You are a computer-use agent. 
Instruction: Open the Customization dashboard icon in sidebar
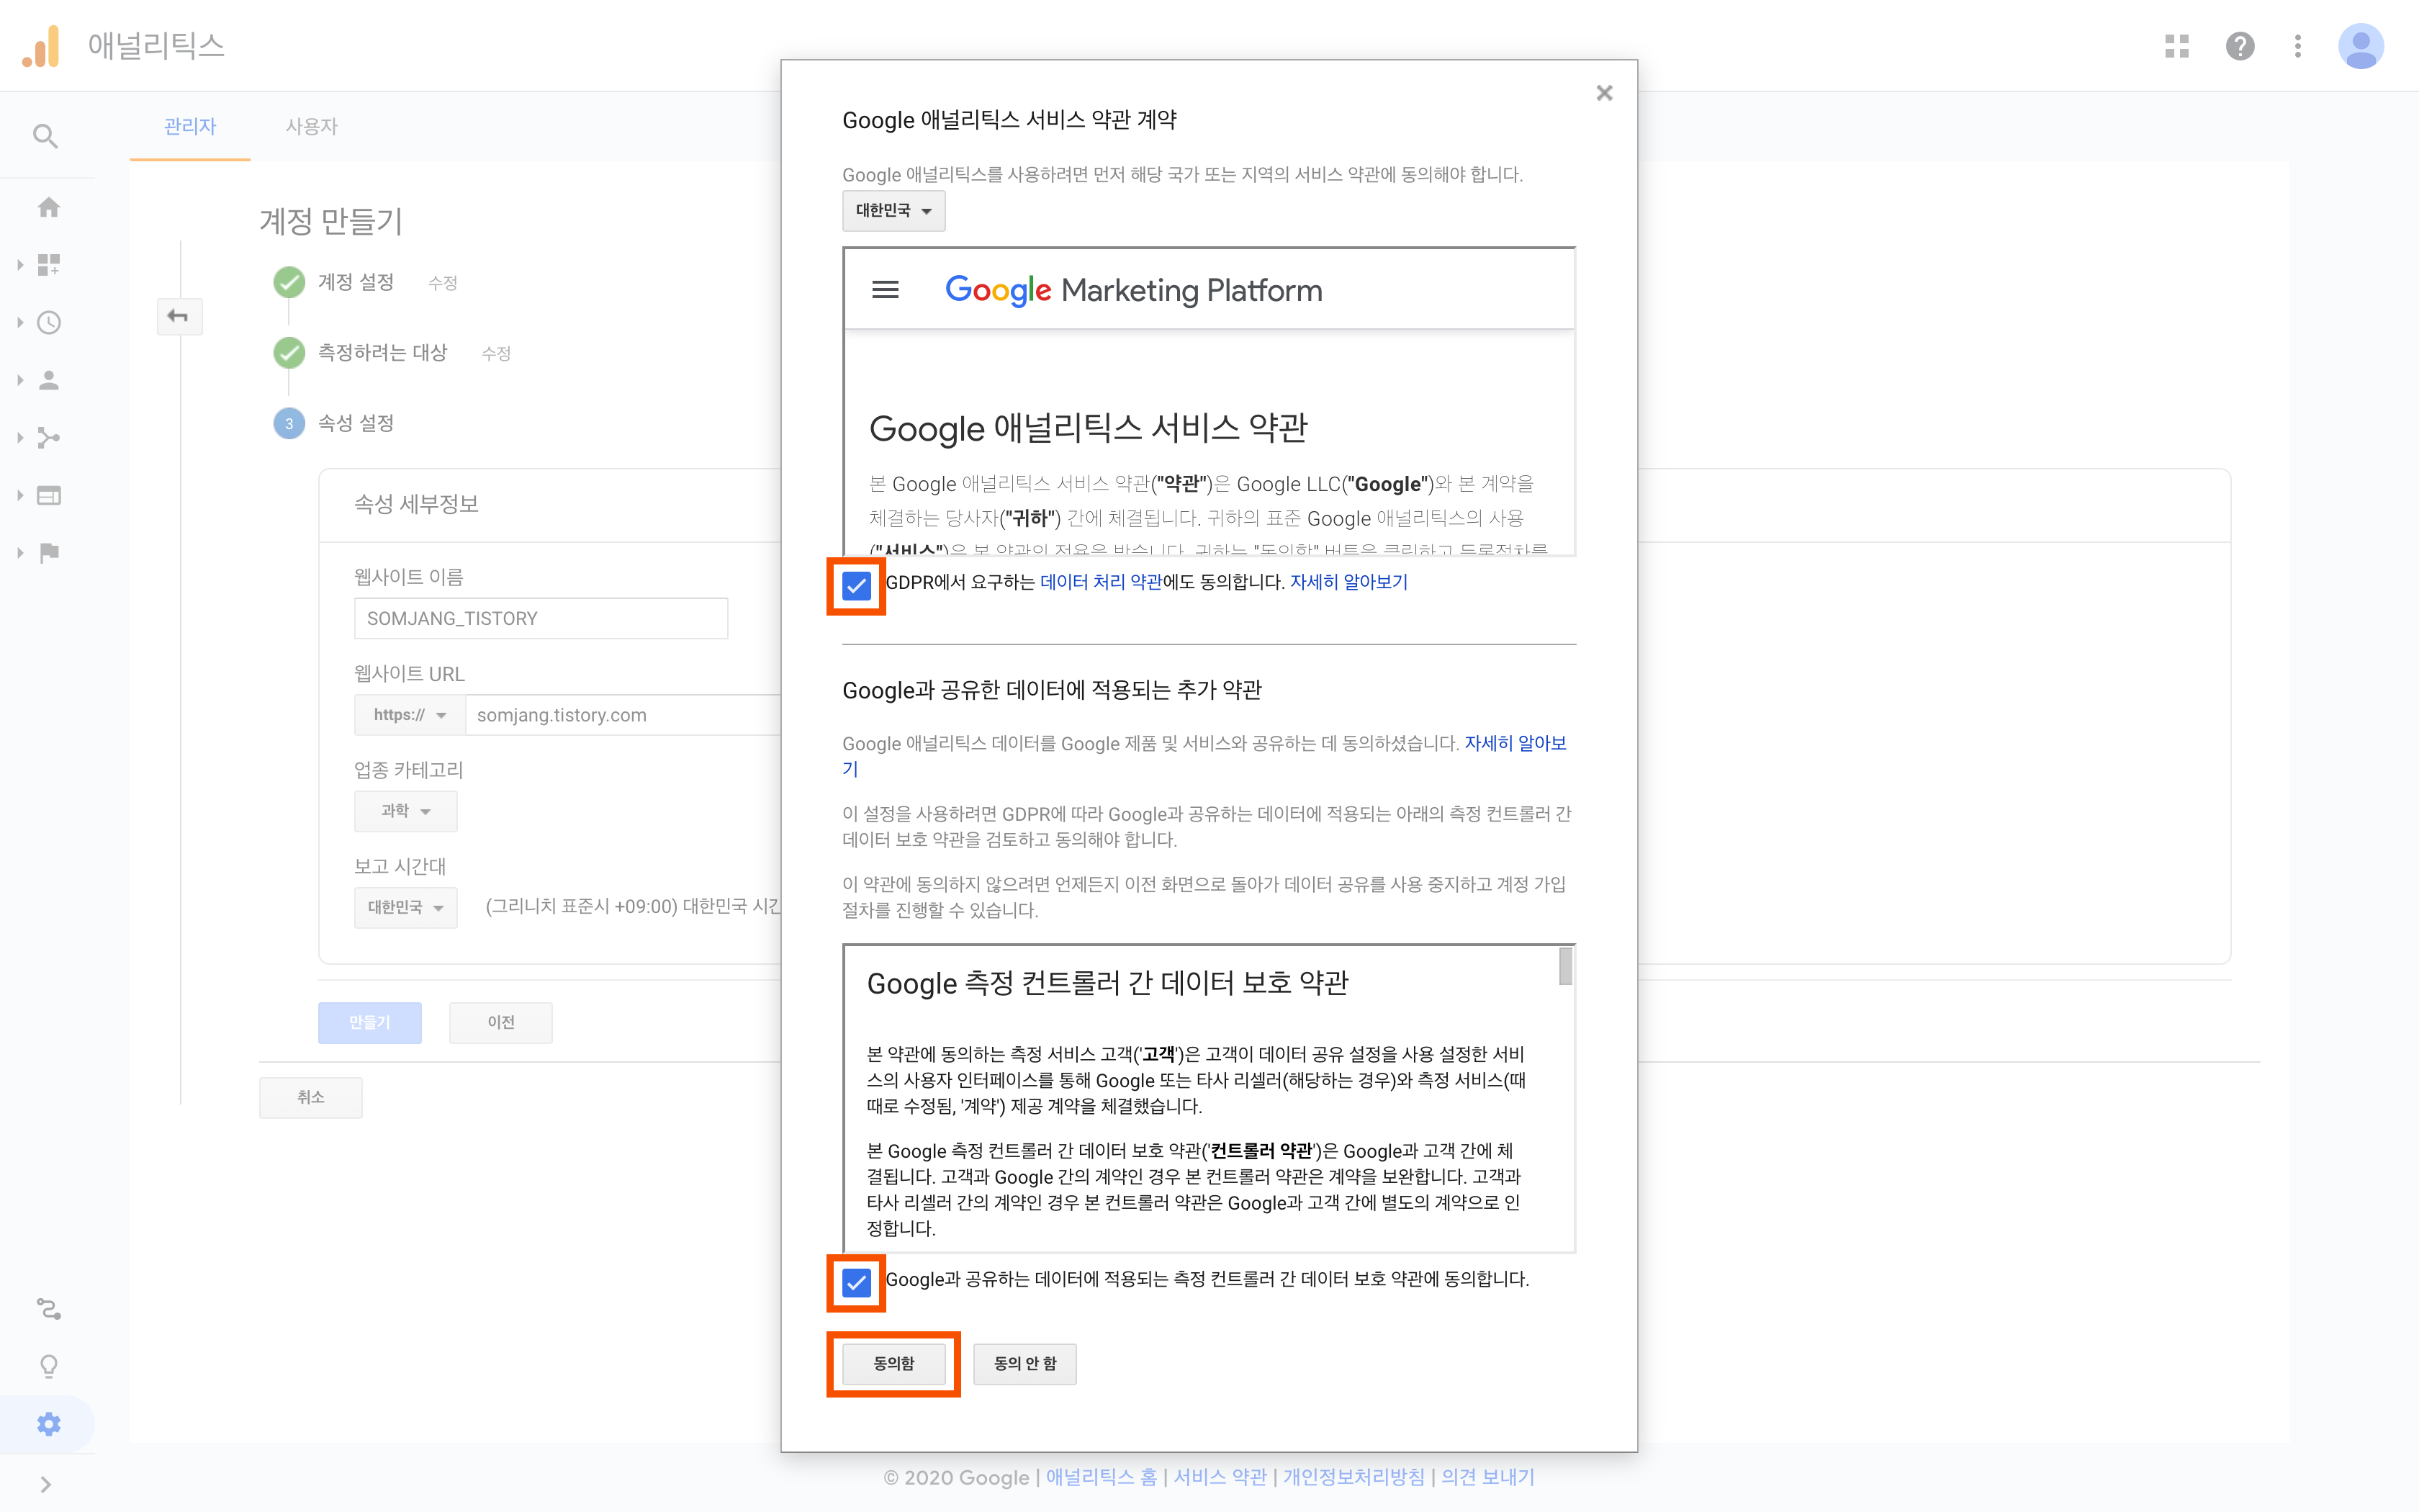[x=48, y=264]
